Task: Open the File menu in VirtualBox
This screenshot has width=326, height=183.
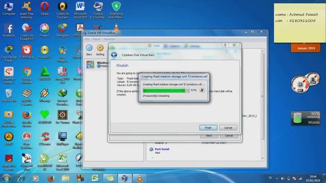Action: click(87, 39)
